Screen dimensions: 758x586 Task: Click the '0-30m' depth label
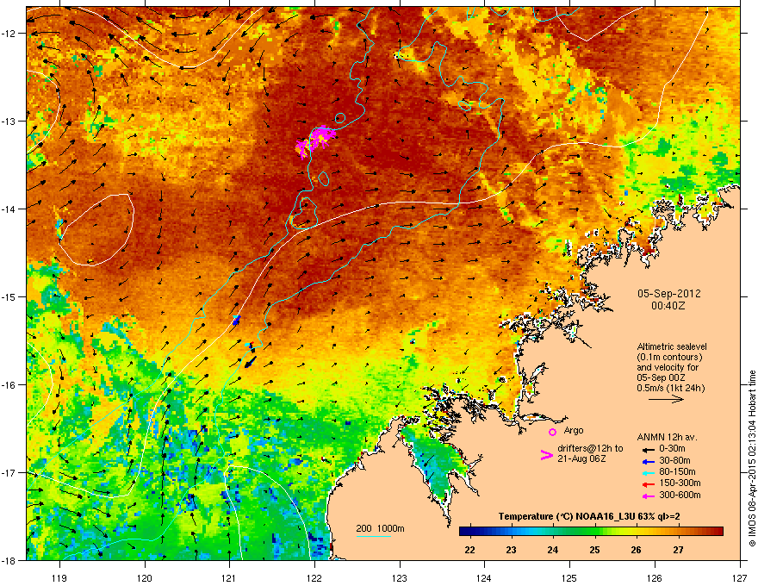point(672,449)
